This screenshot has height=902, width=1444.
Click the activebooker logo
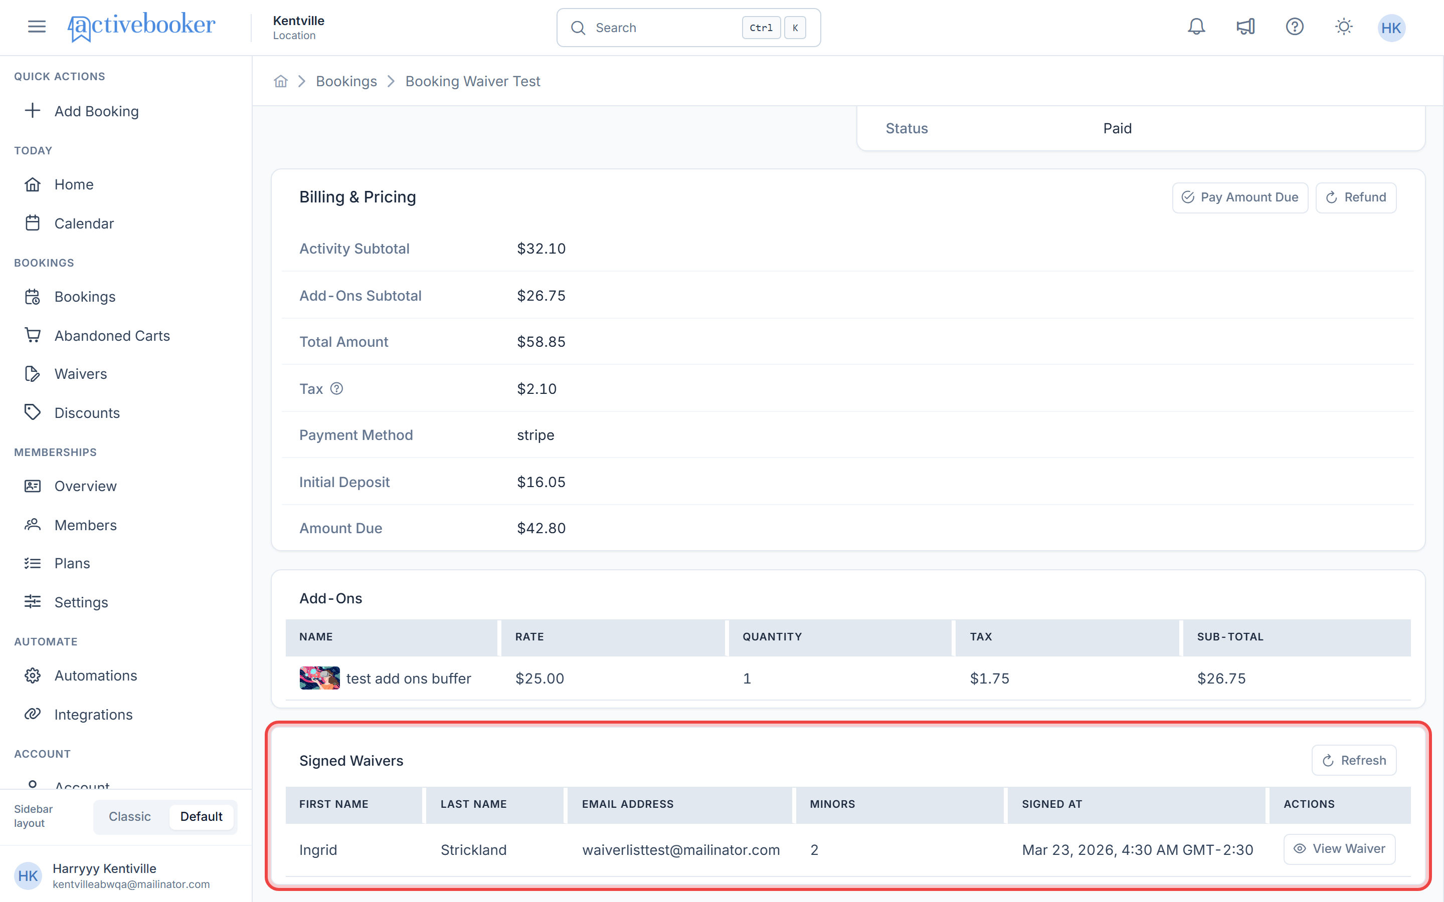point(141,27)
